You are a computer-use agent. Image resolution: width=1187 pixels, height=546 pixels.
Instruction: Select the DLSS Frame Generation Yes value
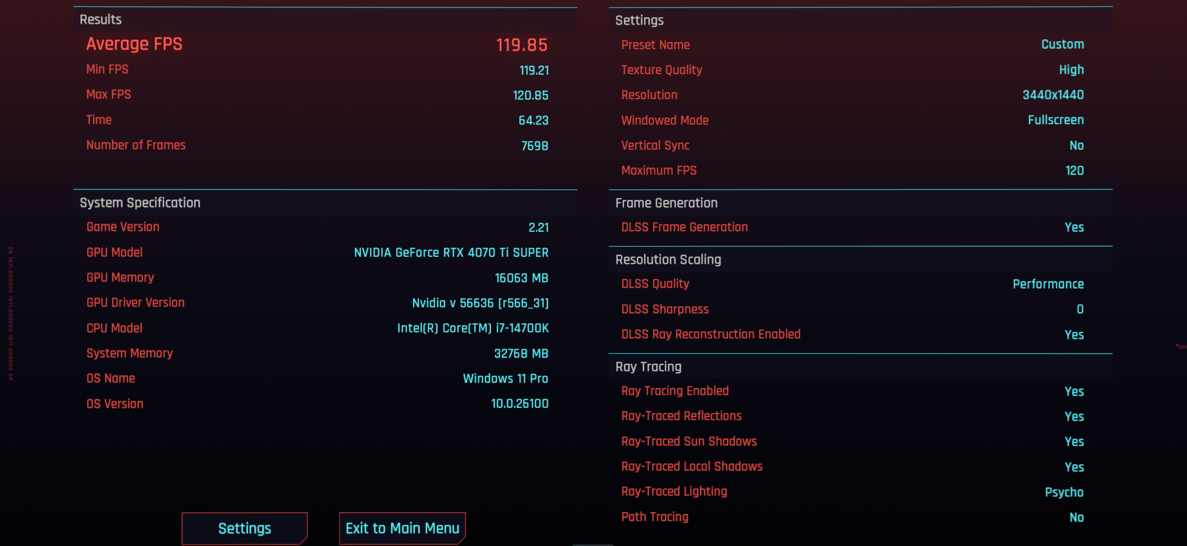pyautogui.click(x=1074, y=227)
